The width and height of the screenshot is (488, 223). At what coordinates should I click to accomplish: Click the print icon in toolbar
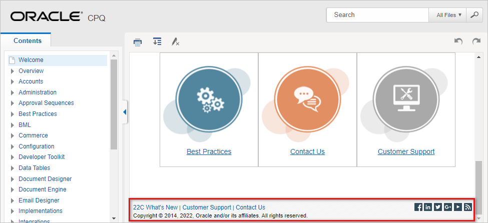[x=138, y=42]
